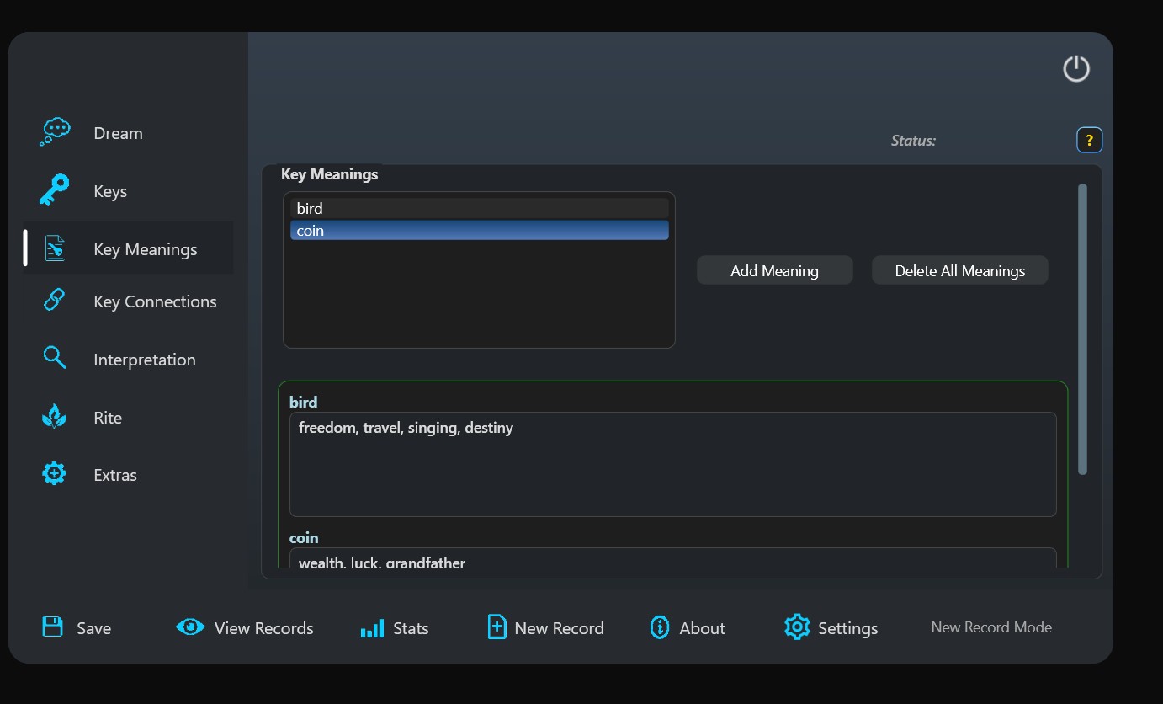Screen dimensions: 1163x704
Task: Click the Save label in bottom bar
Action: (x=93, y=628)
